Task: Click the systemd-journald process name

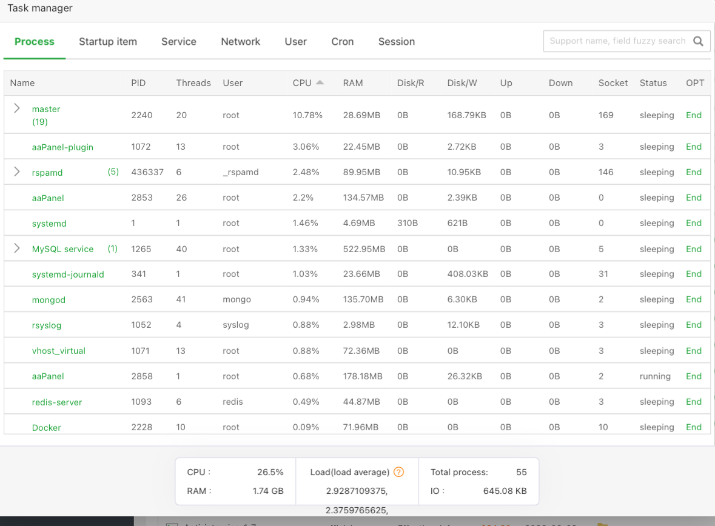Action: click(68, 275)
